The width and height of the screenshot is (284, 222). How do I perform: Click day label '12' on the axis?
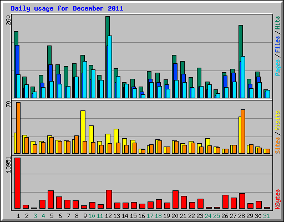click(x=108, y=216)
